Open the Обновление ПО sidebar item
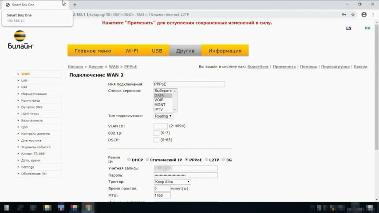 34,174
